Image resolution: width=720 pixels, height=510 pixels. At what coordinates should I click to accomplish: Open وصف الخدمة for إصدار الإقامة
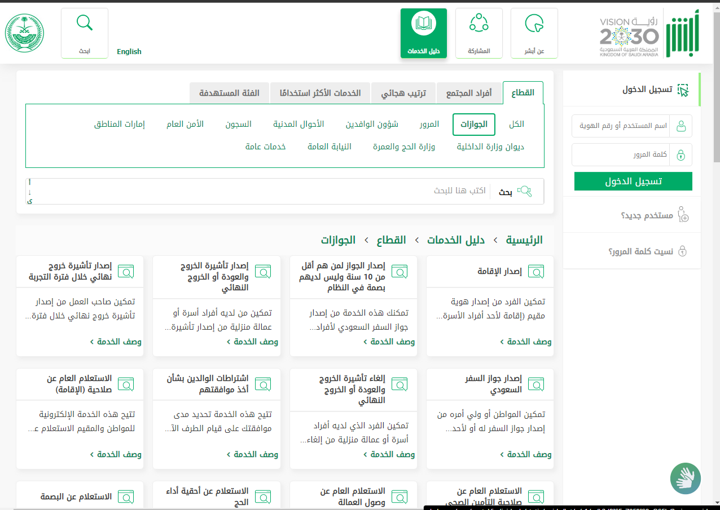click(x=525, y=342)
